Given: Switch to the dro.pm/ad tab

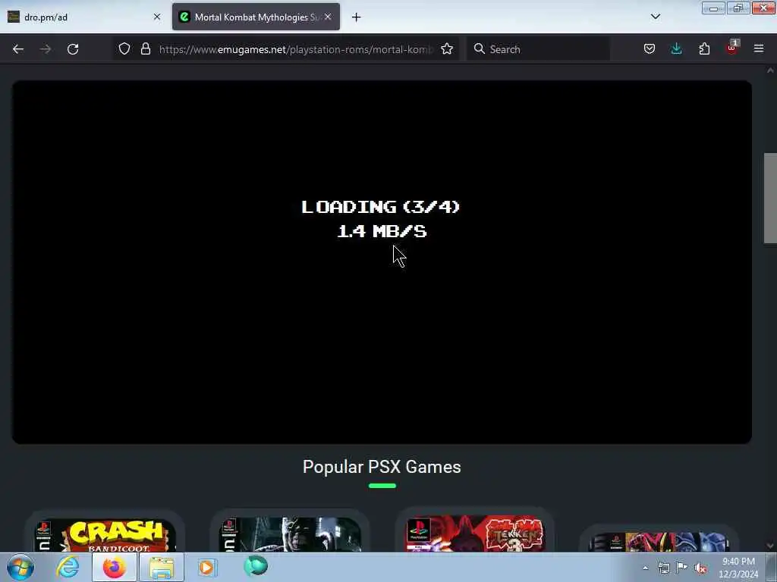Looking at the screenshot, I should point(84,17).
